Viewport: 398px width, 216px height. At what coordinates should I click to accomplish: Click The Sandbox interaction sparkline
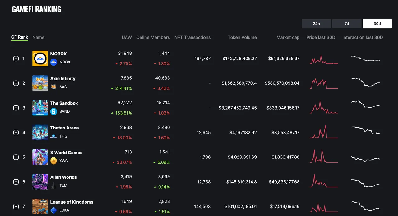(365, 104)
